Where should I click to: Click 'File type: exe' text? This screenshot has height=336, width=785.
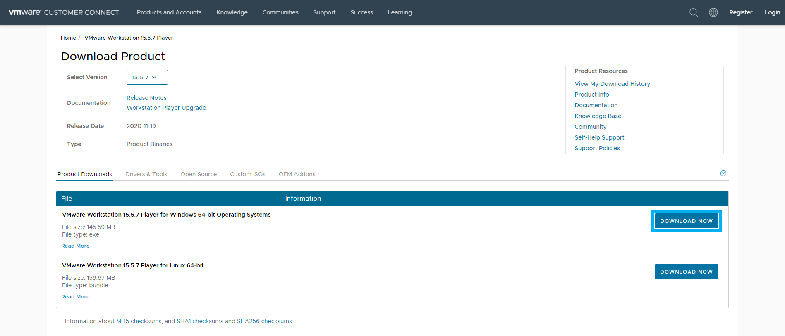[x=81, y=234]
